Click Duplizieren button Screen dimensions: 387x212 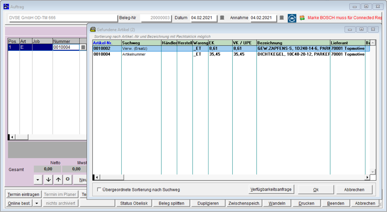click(x=208, y=203)
